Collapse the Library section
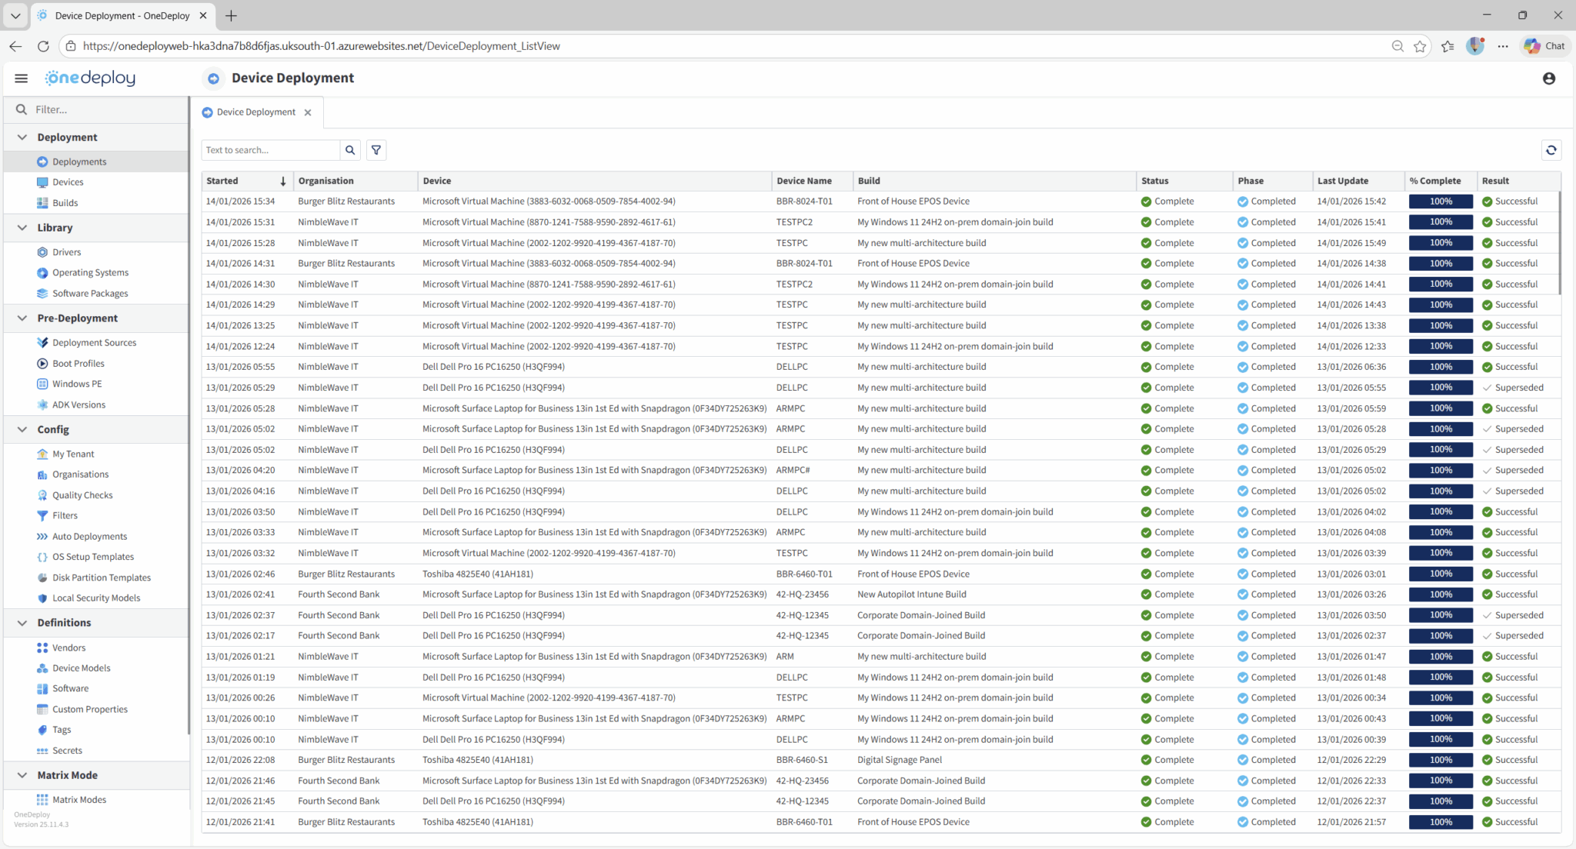Screen dimensions: 1576x849 click(22, 228)
